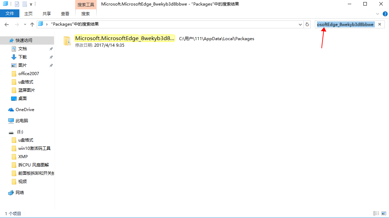
Task: Open 文档 in quick access
Action: (x=23, y=49)
